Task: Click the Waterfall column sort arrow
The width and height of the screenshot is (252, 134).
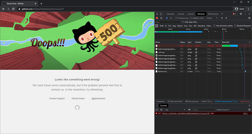Action: click(249, 42)
